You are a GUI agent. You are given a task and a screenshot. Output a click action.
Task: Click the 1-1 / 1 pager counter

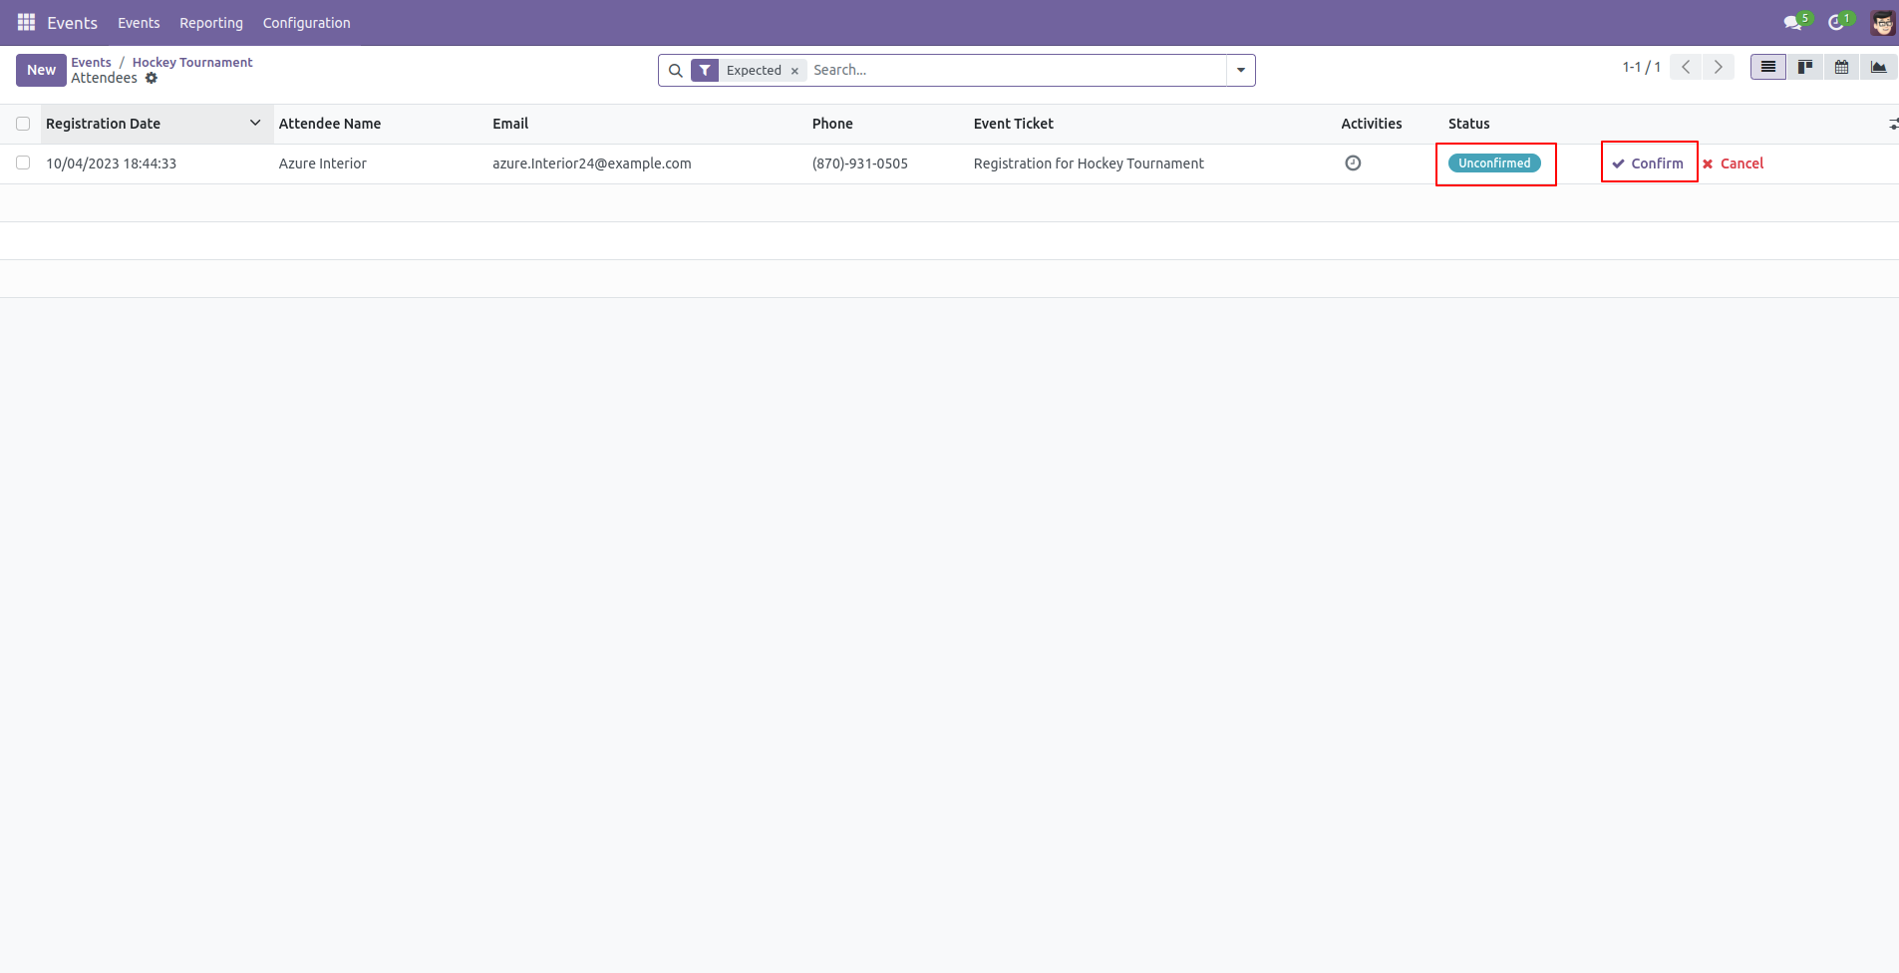1641,67
